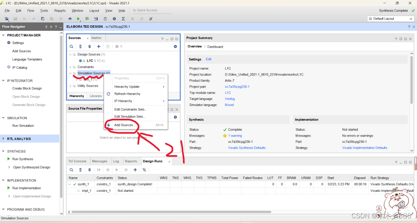Expand all rows in Design Runs
The height and width of the screenshot is (223, 417).
click(89, 170)
